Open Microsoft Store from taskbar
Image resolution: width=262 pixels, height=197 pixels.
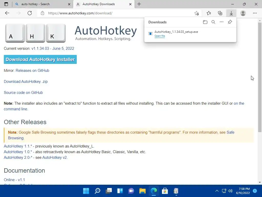(x=165, y=191)
